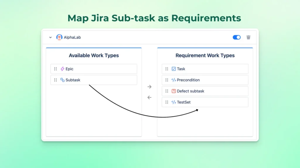Click the AlphaLab project name
Viewport: 300px width, 168px height.
(72, 37)
